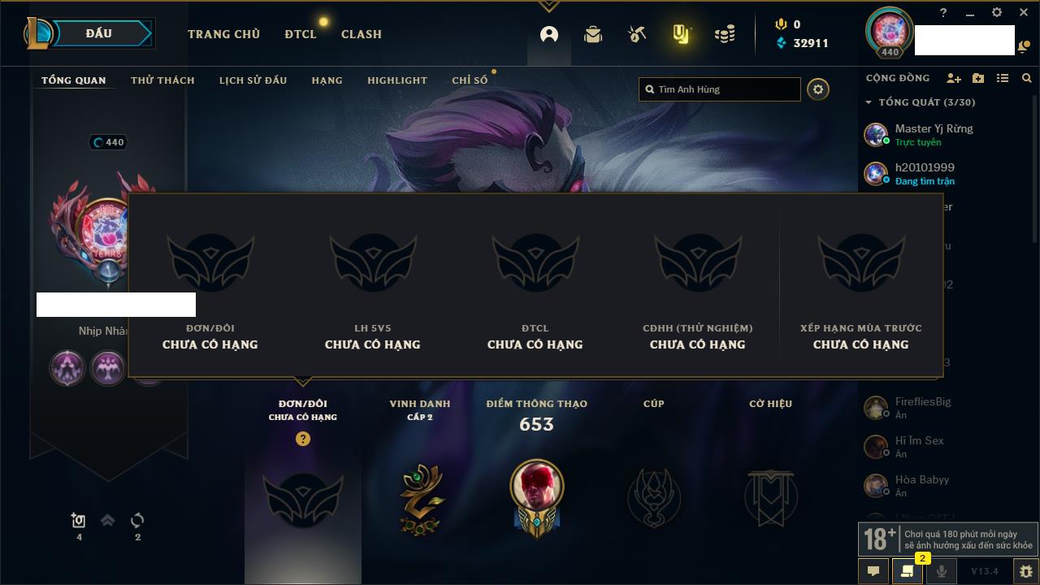1040x585 pixels.
Task: Toggle the chat window button
Action: pyautogui.click(x=873, y=571)
